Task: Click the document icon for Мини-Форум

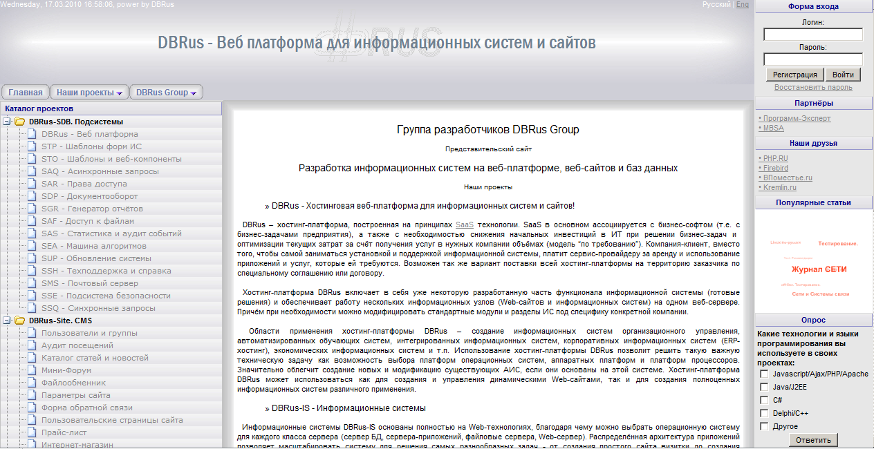Action: point(30,371)
